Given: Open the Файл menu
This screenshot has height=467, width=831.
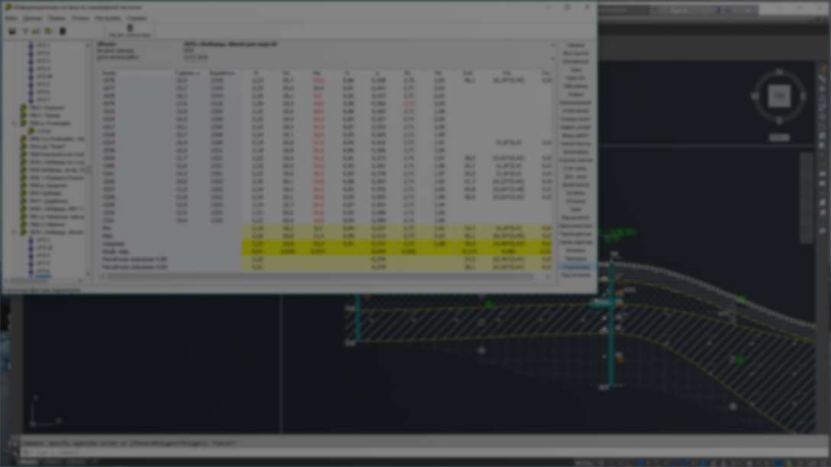Looking at the screenshot, I should 11,18.
